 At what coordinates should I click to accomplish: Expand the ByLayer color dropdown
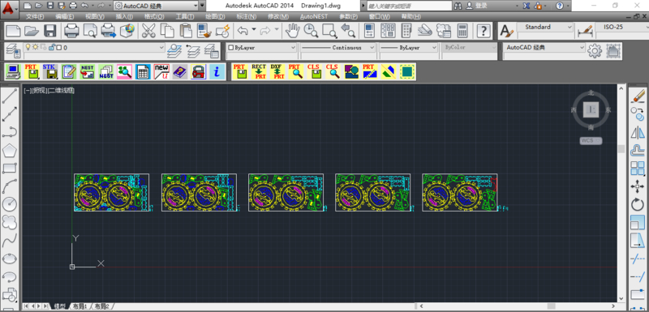click(x=261, y=48)
